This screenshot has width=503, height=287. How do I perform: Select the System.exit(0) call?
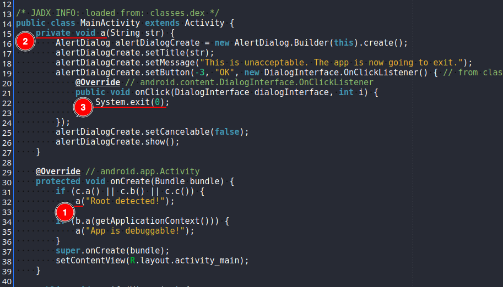pos(132,102)
